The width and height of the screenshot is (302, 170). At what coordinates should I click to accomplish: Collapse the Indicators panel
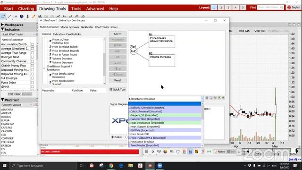click(x=2, y=29)
